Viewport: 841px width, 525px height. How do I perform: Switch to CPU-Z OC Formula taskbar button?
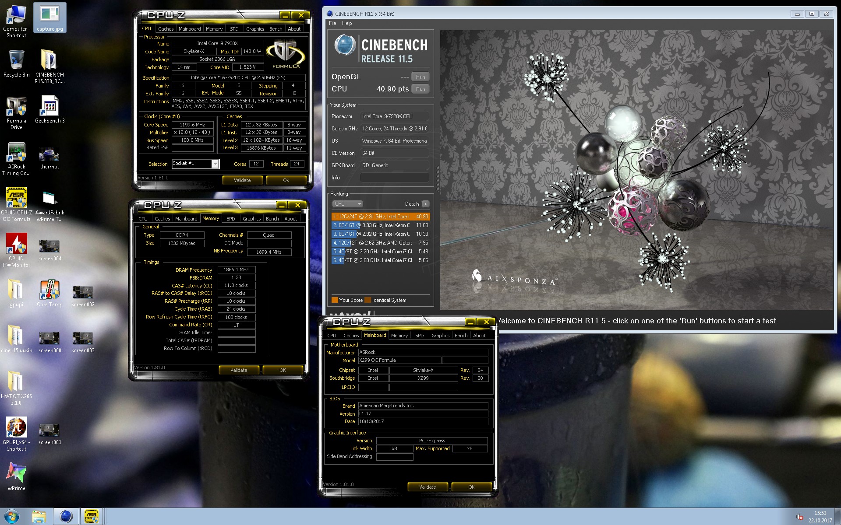point(91,517)
